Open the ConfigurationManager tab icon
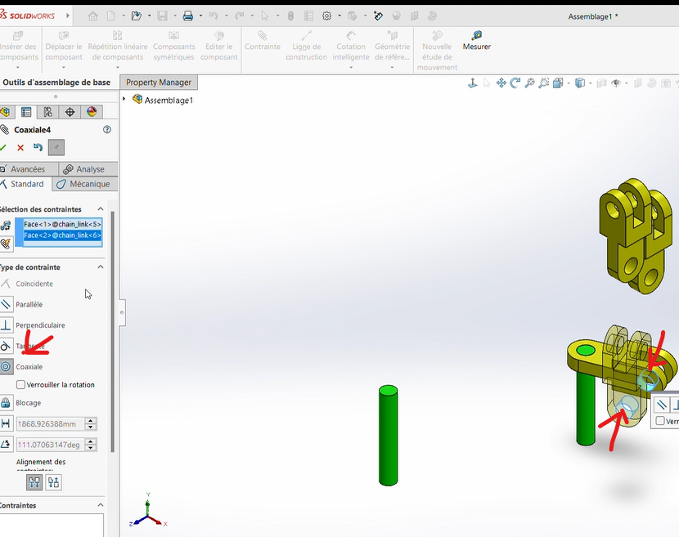This screenshot has width=679, height=537. click(47, 112)
